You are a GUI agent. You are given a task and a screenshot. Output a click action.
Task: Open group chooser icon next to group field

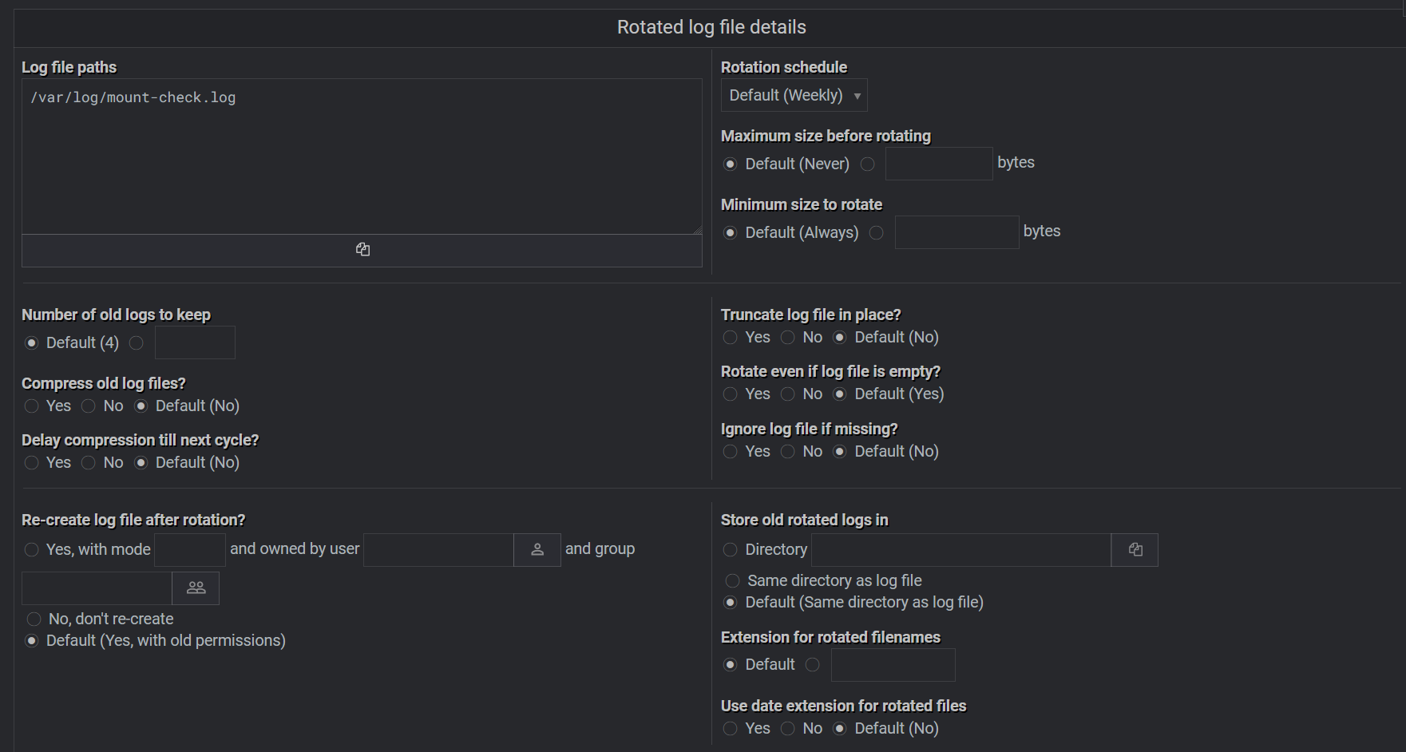196,588
